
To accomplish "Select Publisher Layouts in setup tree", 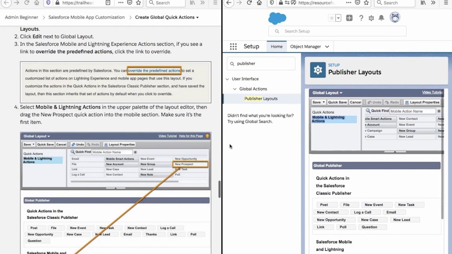I will pyautogui.click(x=261, y=99).
